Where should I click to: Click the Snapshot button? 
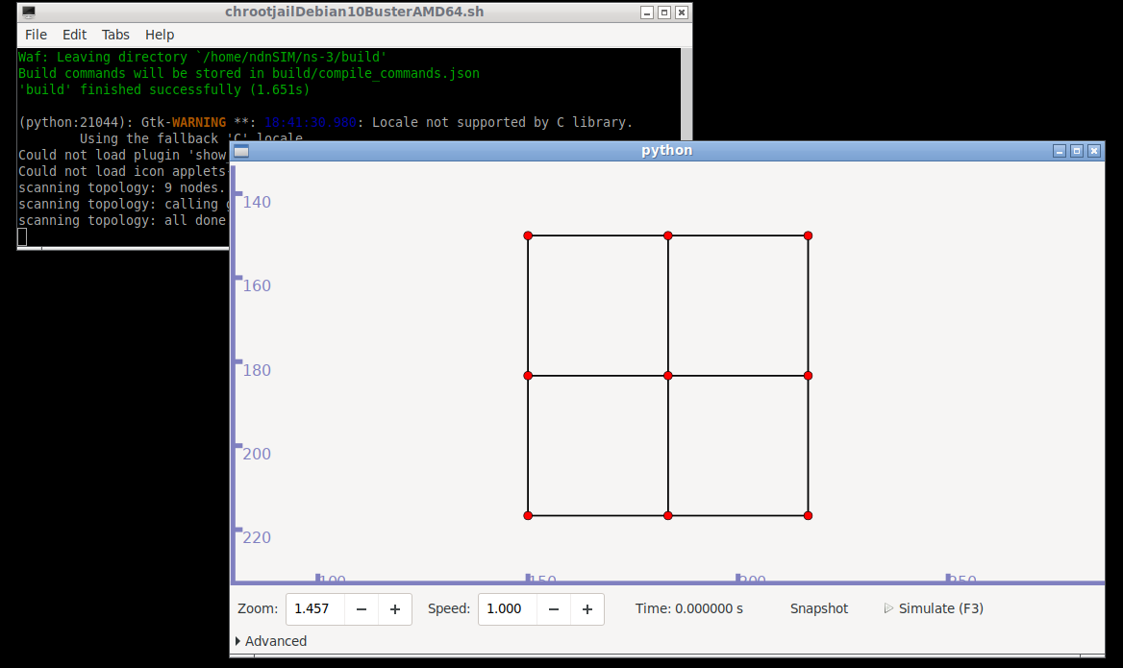tap(818, 608)
